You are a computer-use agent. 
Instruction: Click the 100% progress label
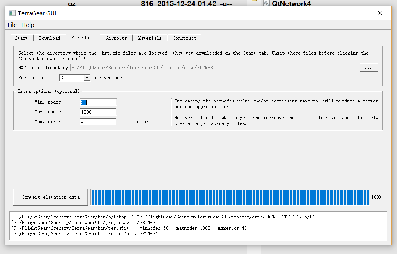tap(376, 197)
